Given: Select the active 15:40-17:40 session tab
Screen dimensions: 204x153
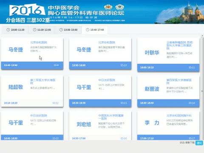Looking at the screenshot, I should 95,30.
